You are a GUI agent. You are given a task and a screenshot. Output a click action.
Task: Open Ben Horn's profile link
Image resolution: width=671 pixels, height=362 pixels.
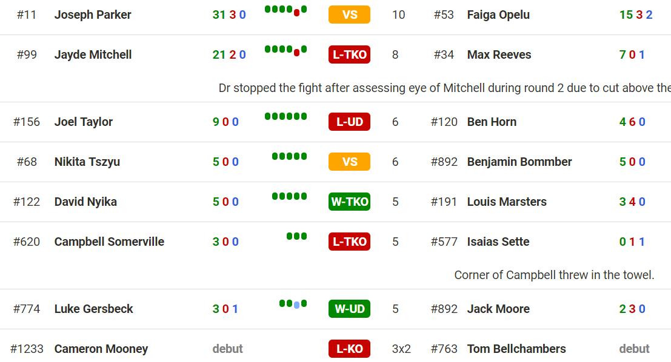pos(492,122)
